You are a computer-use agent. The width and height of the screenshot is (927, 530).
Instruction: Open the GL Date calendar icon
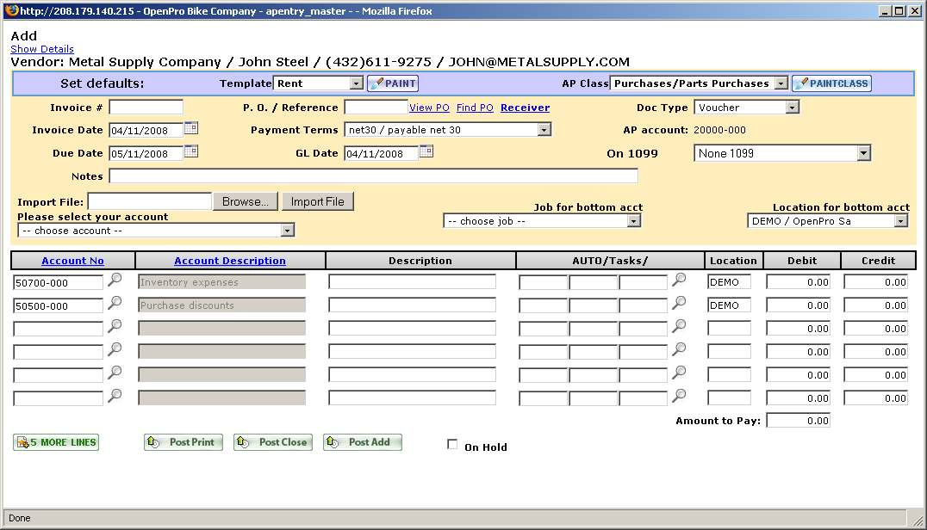point(426,152)
